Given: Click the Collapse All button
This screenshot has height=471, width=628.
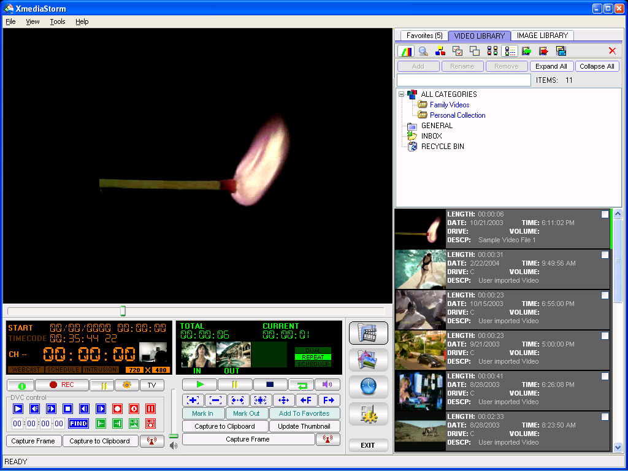Looking at the screenshot, I should [x=597, y=66].
